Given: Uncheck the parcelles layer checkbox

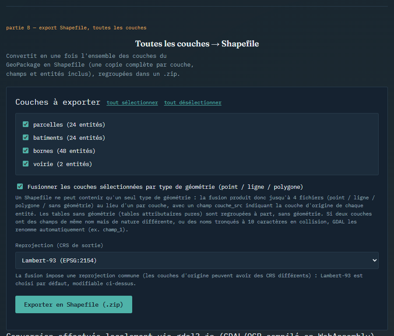Looking at the screenshot, I should (x=26, y=124).
